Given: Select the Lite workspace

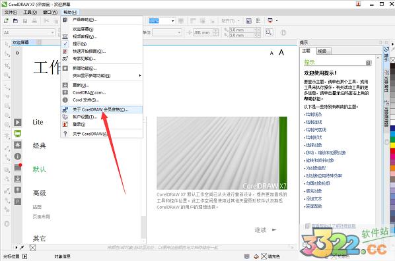Looking at the screenshot, I should click(x=38, y=122).
